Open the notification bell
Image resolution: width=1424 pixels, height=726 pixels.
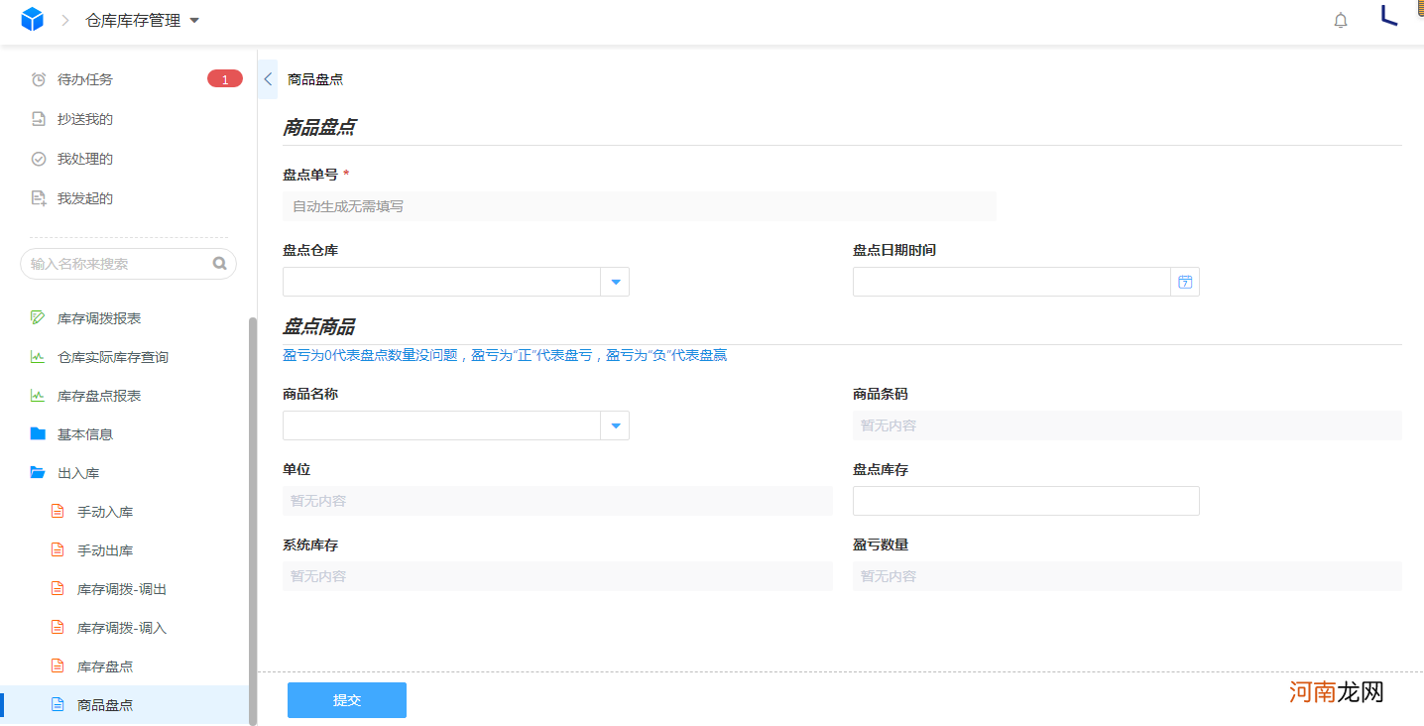[1341, 20]
